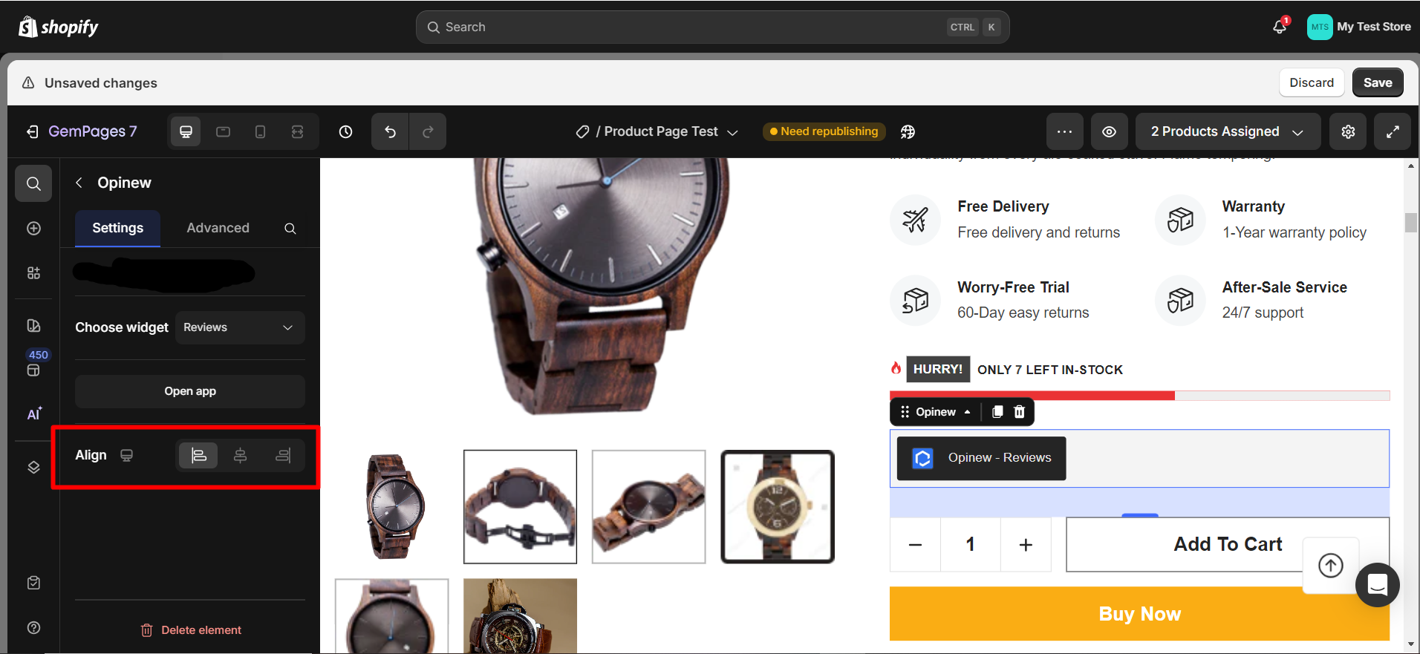Open the add element plus icon
Screen dimensions: 1420x654
[33, 228]
